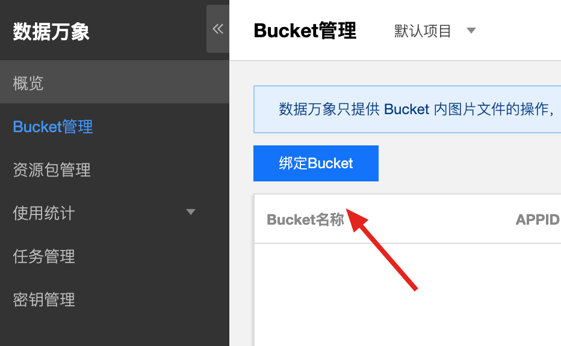The height and width of the screenshot is (346, 561).
Task: Click the blue info notice banner text
Action: click(416, 109)
